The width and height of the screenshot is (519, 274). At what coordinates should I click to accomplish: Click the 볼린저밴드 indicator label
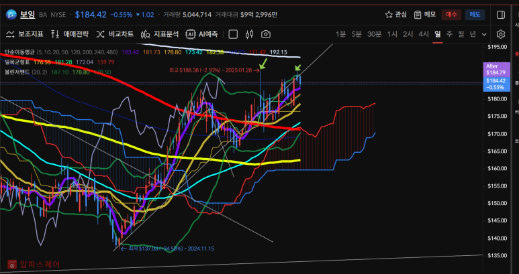(x=17, y=72)
